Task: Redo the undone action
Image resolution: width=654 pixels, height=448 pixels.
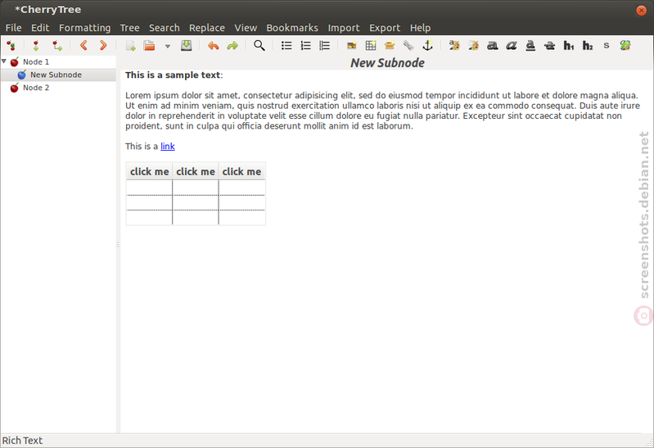Action: (232, 46)
